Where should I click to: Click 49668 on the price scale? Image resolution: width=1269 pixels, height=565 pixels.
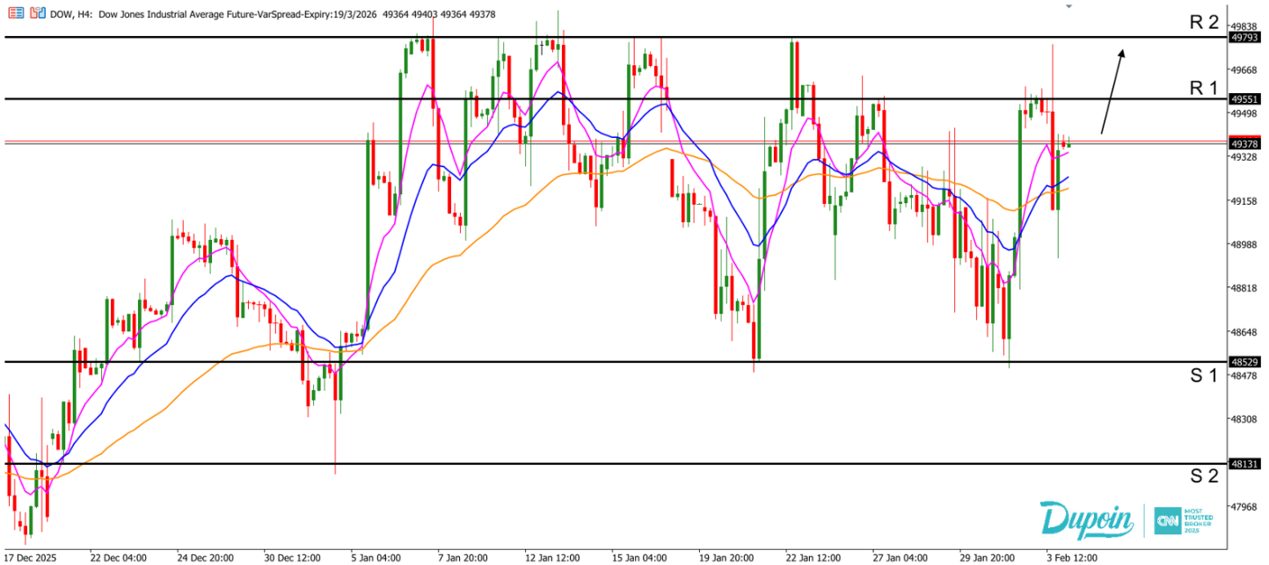pos(1246,70)
